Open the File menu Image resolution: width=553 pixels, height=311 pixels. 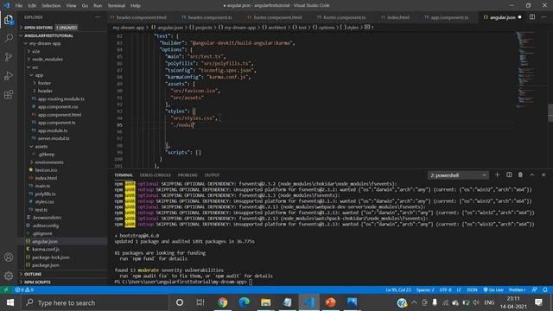pyautogui.click(x=19, y=5)
